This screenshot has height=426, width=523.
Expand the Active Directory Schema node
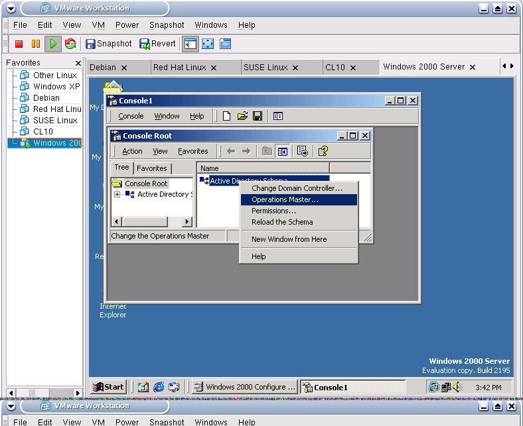(x=117, y=194)
